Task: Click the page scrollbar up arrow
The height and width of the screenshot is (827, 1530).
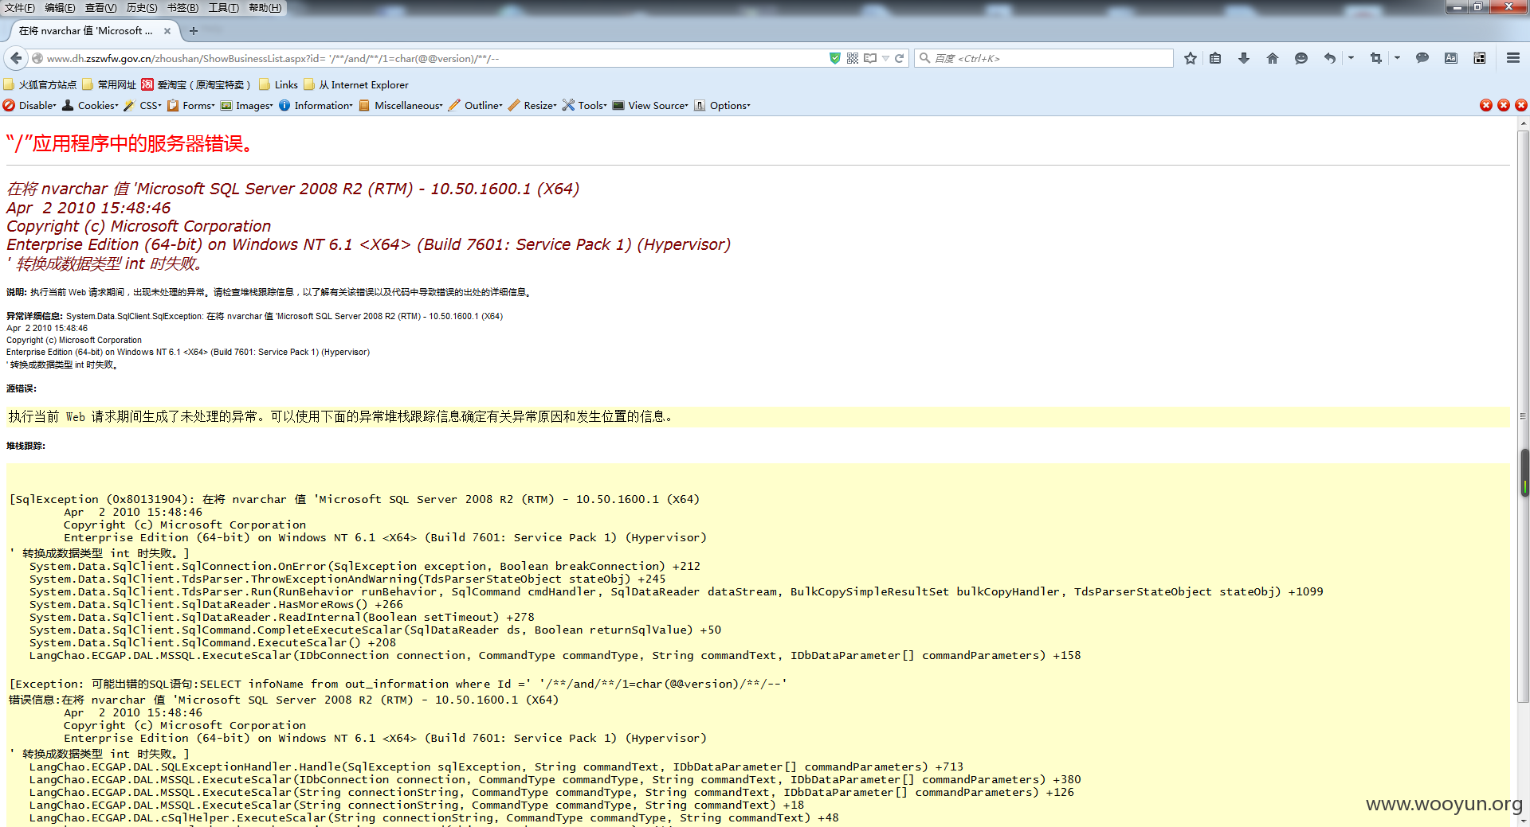Action: point(1524,123)
